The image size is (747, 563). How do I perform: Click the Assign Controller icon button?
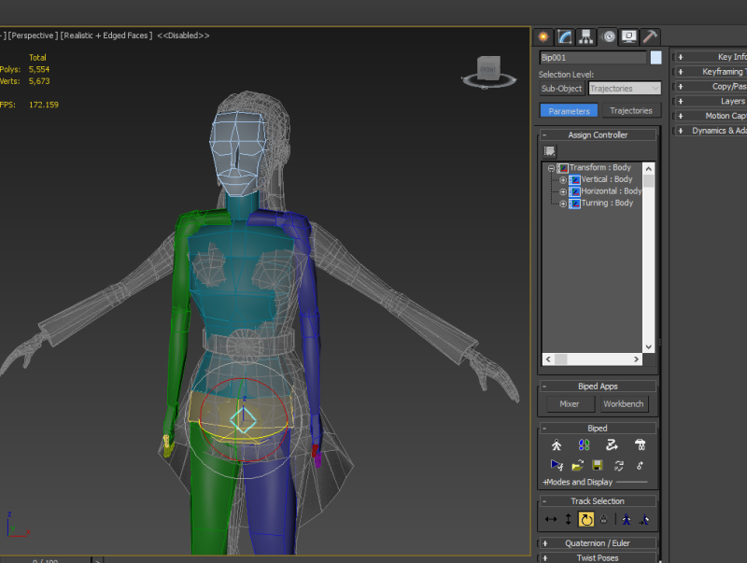[x=550, y=151]
